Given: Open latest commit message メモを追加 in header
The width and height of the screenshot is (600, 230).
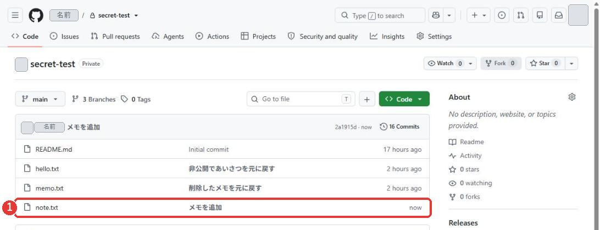Looking at the screenshot, I should coord(84,127).
